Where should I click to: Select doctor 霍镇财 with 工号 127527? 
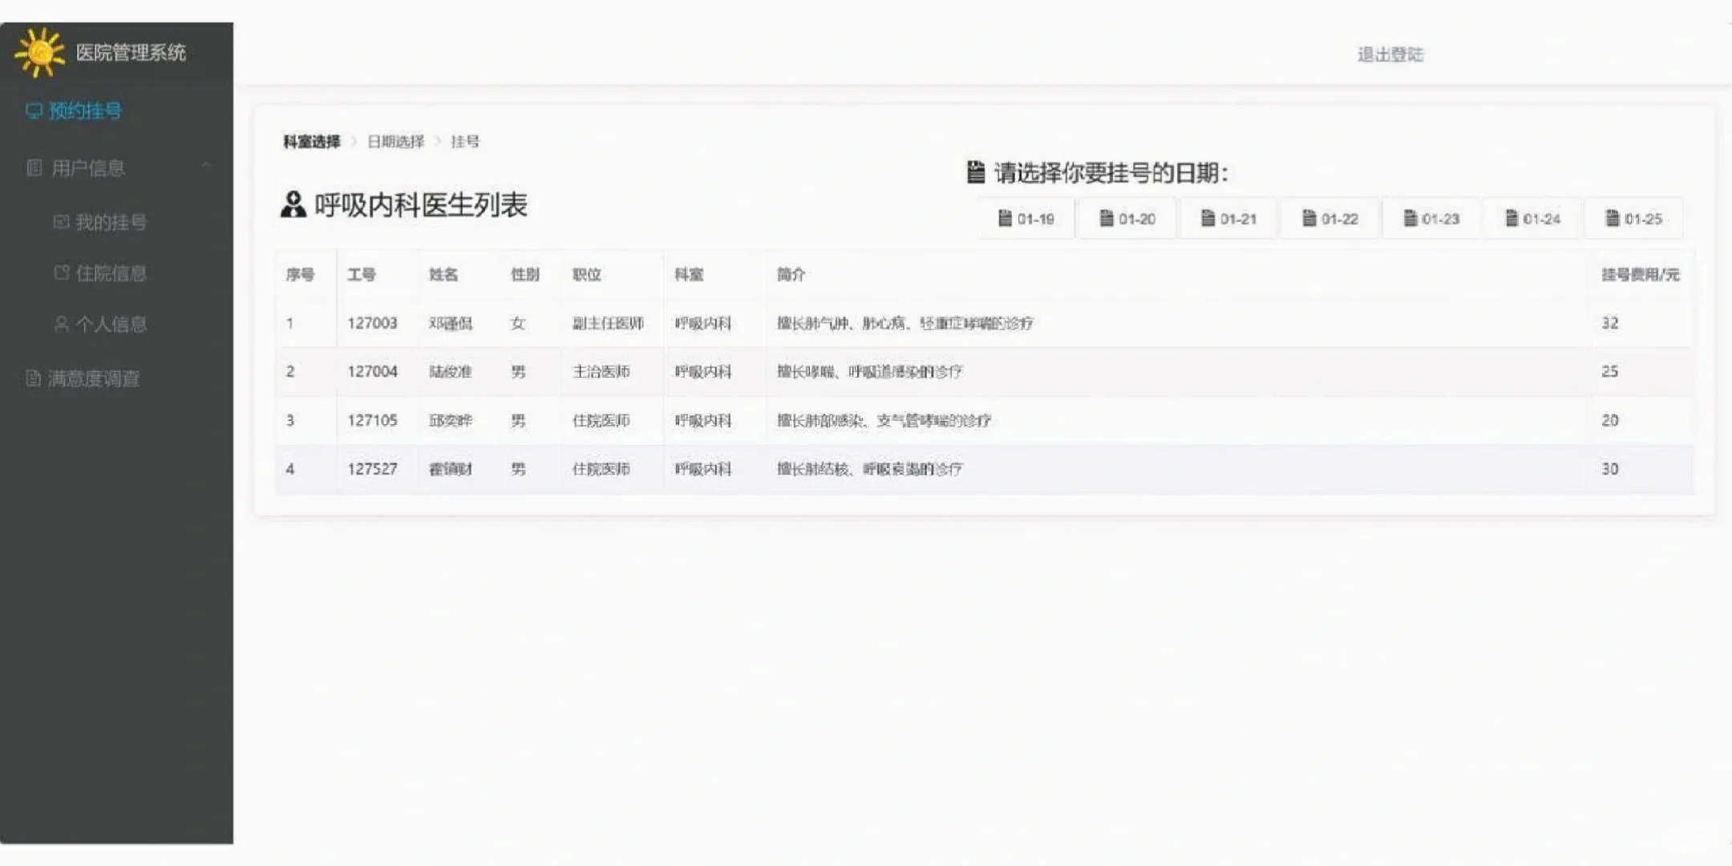(x=450, y=469)
